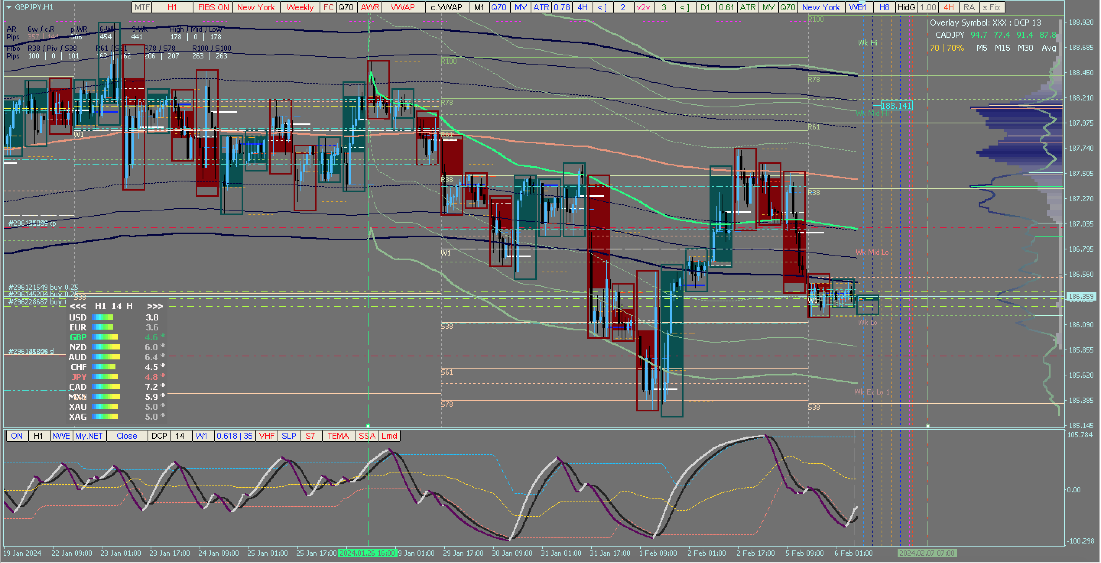Click the Weekly period selector button
The width and height of the screenshot is (1101, 563).
[300, 7]
